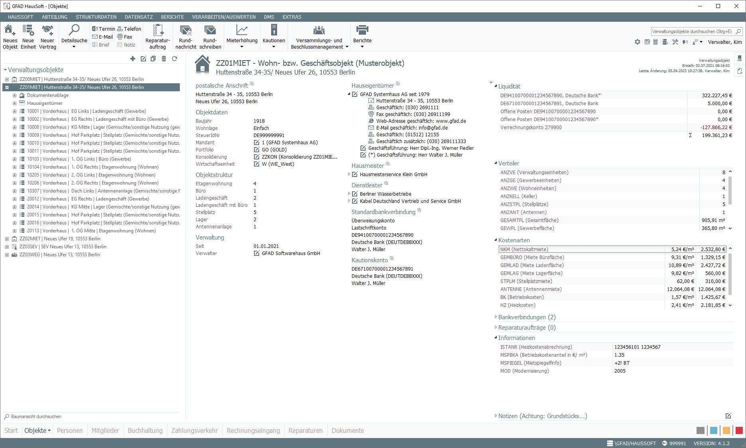Click the plus icon above Verwaltungsobjekte tree
Image resolution: width=746 pixels, height=448 pixels.
click(133, 59)
